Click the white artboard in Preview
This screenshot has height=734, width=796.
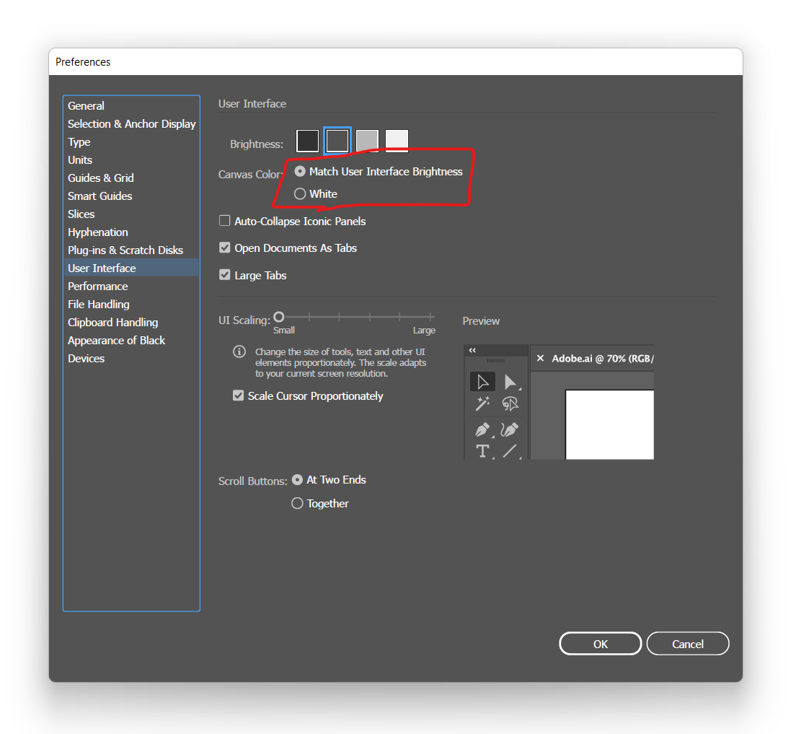[x=610, y=425]
